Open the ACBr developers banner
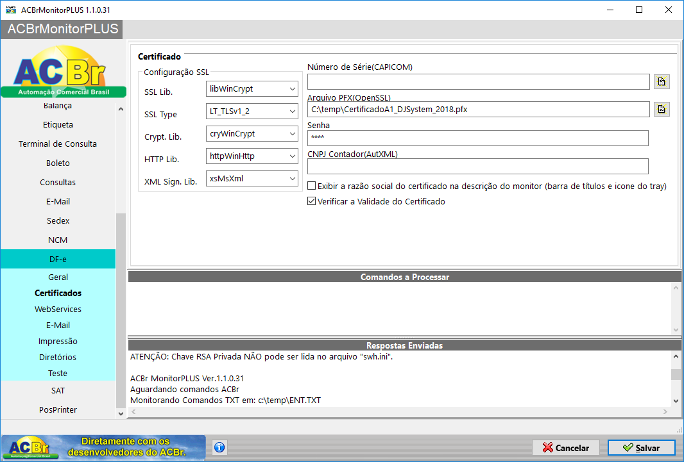The width and height of the screenshot is (684, 462). (103, 447)
